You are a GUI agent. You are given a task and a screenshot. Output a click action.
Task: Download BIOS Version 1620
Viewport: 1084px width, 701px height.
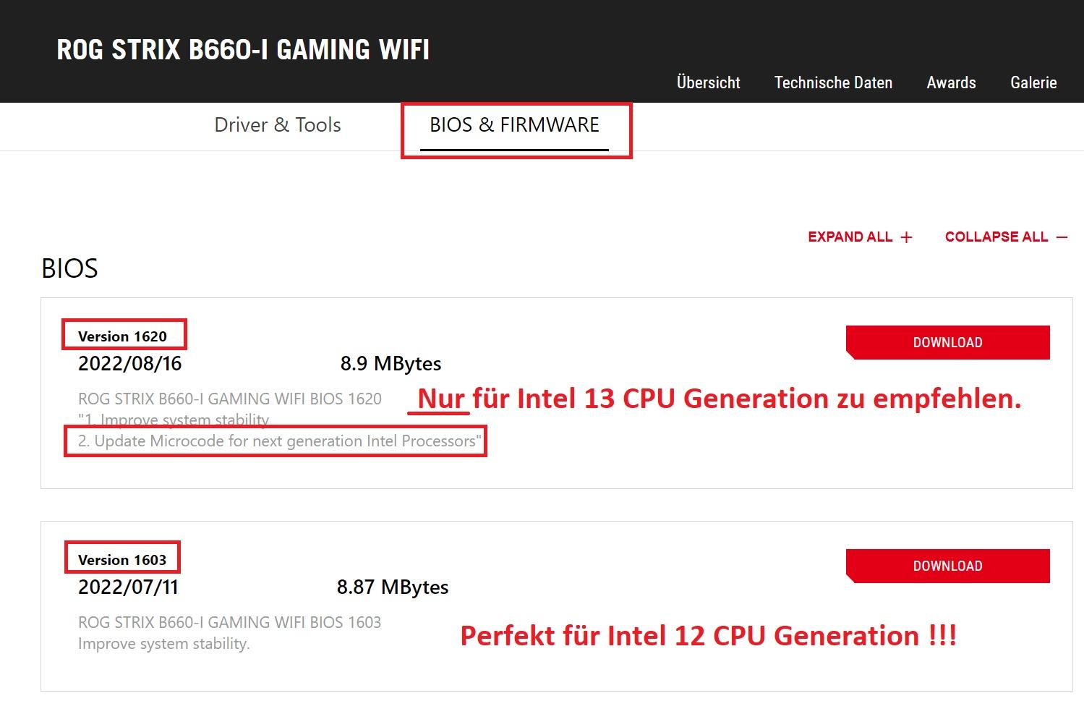tap(947, 342)
